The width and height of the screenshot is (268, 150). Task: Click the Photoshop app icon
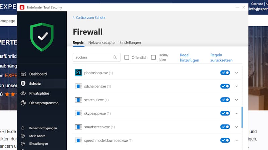(x=78, y=72)
